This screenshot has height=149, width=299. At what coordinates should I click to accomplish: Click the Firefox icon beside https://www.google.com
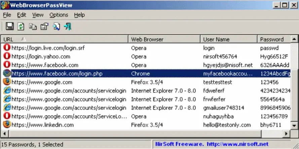7,82
